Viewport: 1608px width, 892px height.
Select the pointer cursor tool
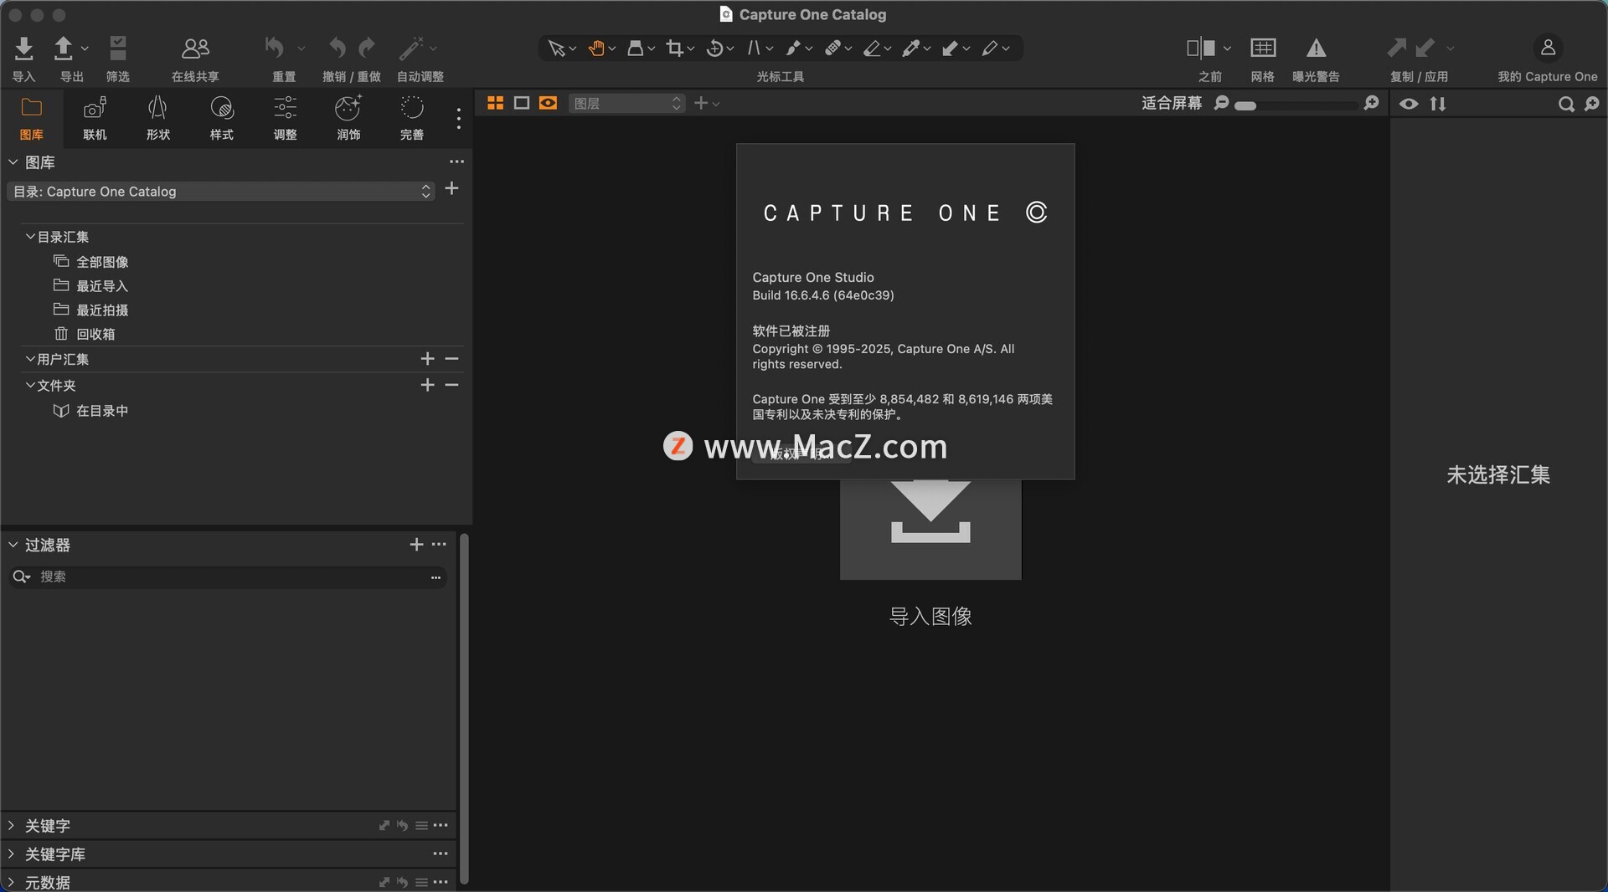pyautogui.click(x=556, y=49)
